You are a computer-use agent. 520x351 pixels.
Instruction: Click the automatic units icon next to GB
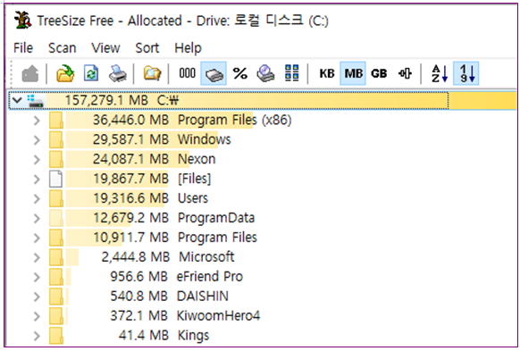405,73
